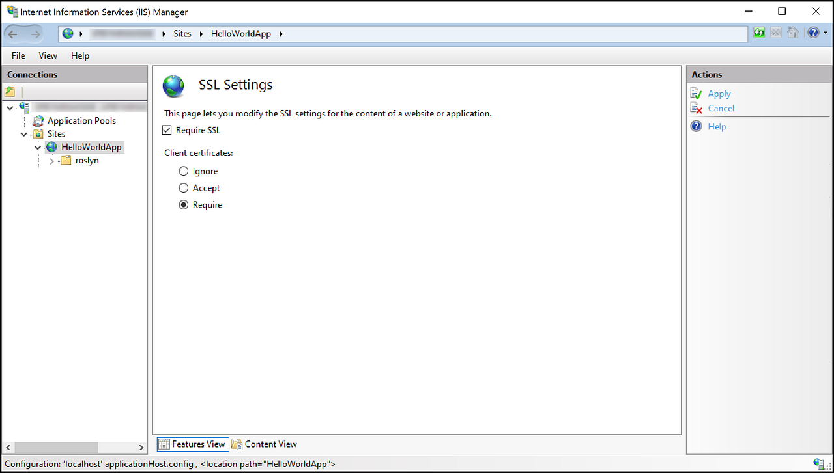Screen dimensions: 834x473
Task: Select the Accept client certificates option
Action: [x=184, y=187]
